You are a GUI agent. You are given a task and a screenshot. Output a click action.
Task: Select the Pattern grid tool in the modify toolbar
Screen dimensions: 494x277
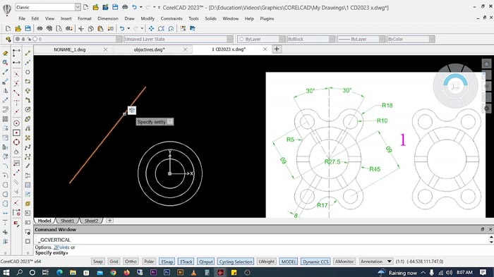[6, 119]
